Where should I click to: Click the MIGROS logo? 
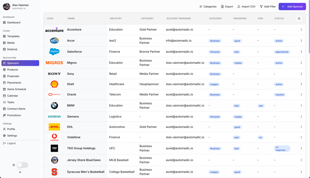(x=54, y=63)
